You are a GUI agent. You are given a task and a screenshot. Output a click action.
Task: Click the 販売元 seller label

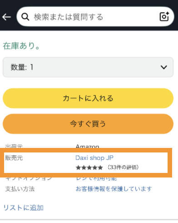click(x=14, y=158)
